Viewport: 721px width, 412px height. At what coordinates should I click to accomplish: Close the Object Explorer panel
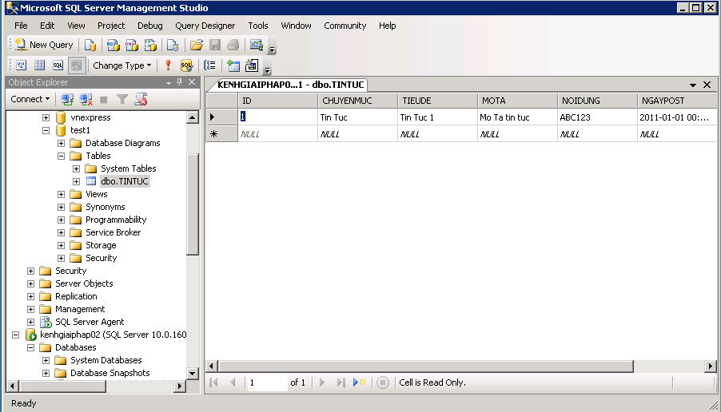pyautogui.click(x=192, y=81)
